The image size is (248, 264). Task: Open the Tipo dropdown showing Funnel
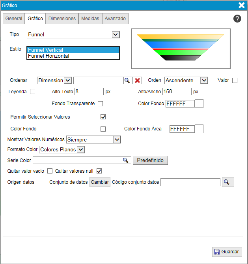click(73, 35)
